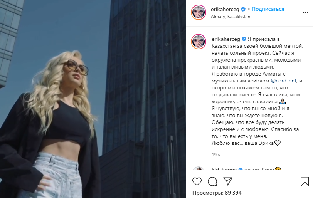
Task: Save post with the bookmark icon
Action: click(305, 181)
